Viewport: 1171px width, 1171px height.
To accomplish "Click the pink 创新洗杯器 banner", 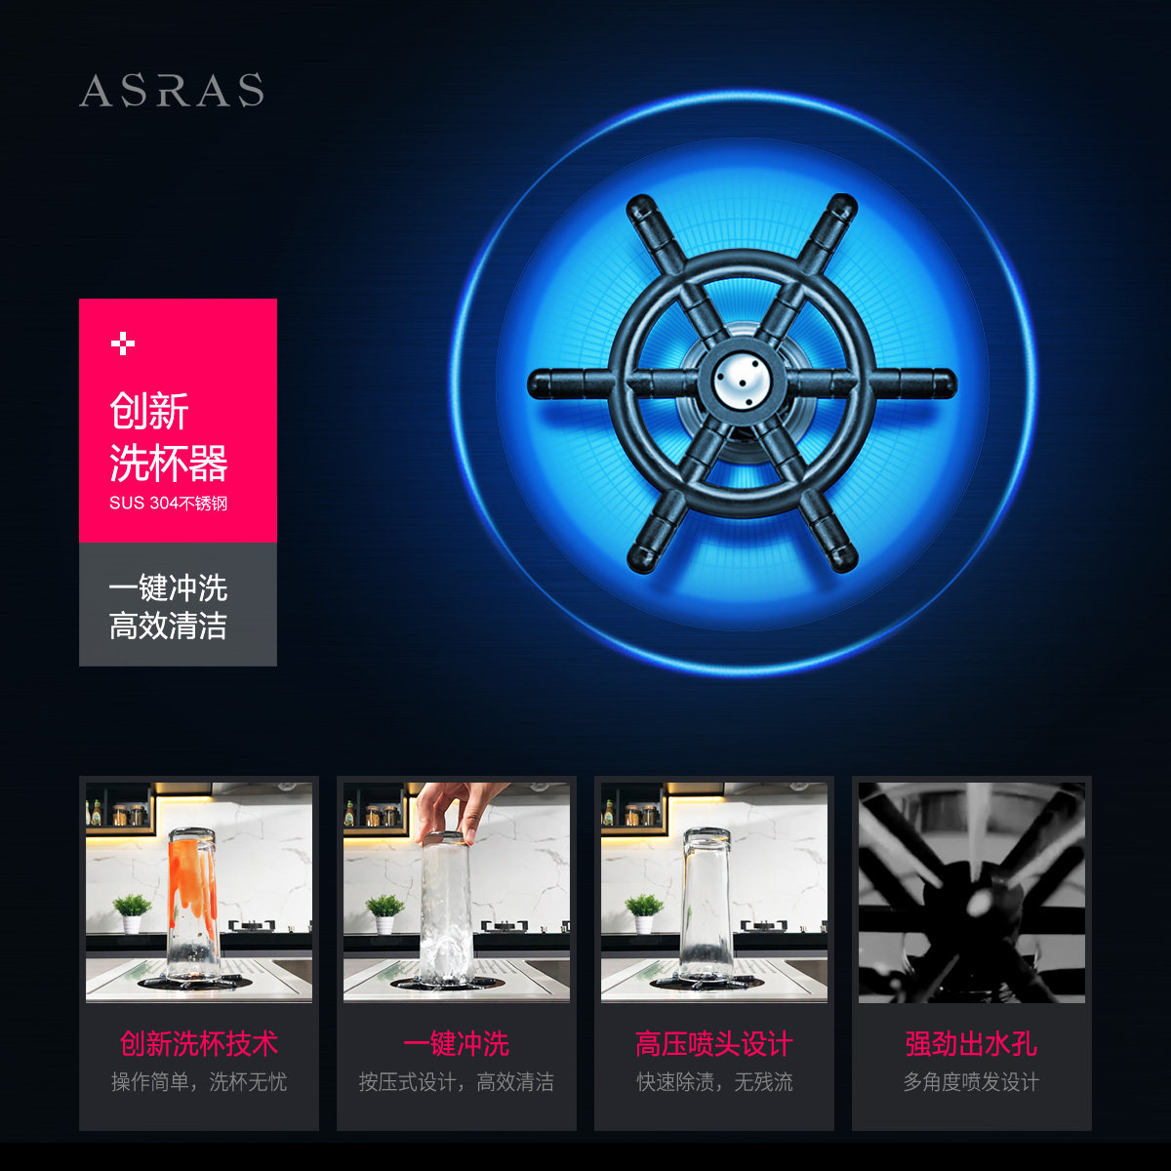I will (x=178, y=421).
